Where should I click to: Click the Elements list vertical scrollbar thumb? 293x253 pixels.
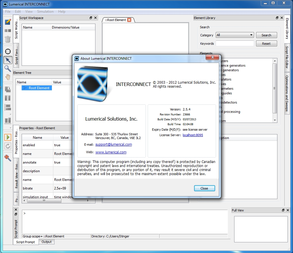click(275, 88)
